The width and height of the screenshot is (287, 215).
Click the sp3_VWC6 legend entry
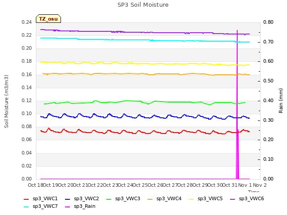coord(247,198)
